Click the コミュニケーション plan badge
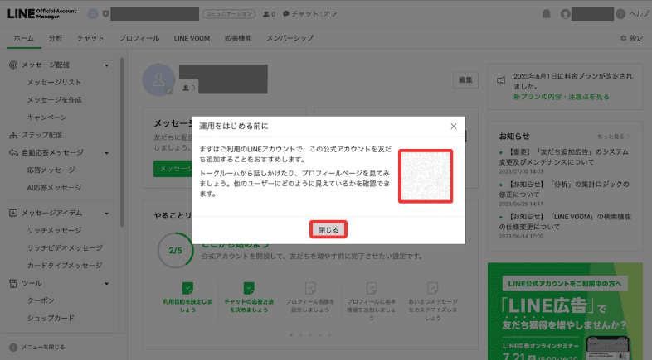 229,14
